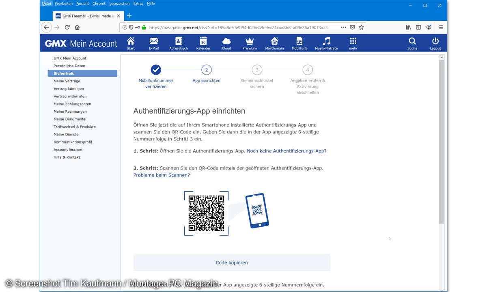The image size is (487, 292).
Task: Close the GMX Freemail tab
Action: pos(118,16)
